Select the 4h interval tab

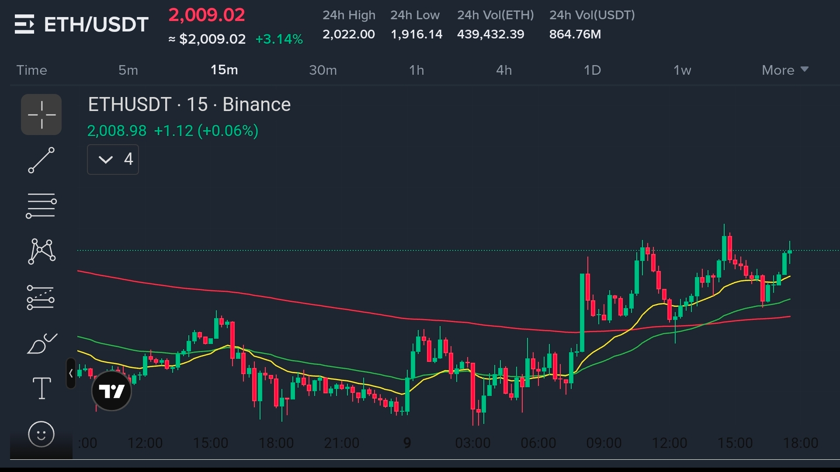(x=504, y=70)
